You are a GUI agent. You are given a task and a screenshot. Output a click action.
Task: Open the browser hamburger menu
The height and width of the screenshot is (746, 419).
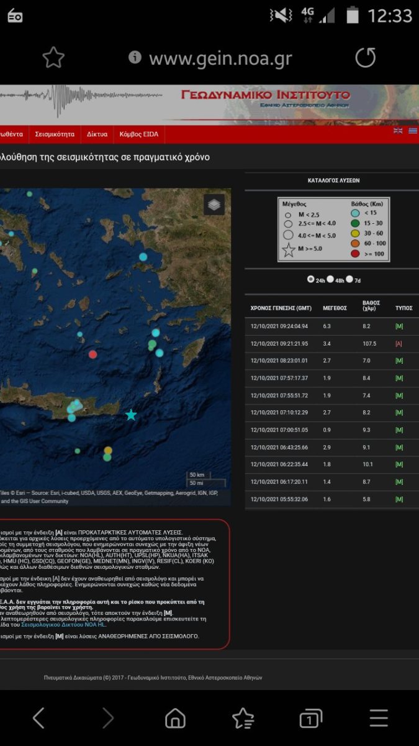pos(379,718)
